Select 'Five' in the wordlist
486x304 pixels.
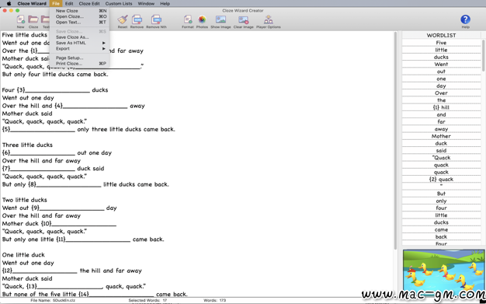click(441, 43)
